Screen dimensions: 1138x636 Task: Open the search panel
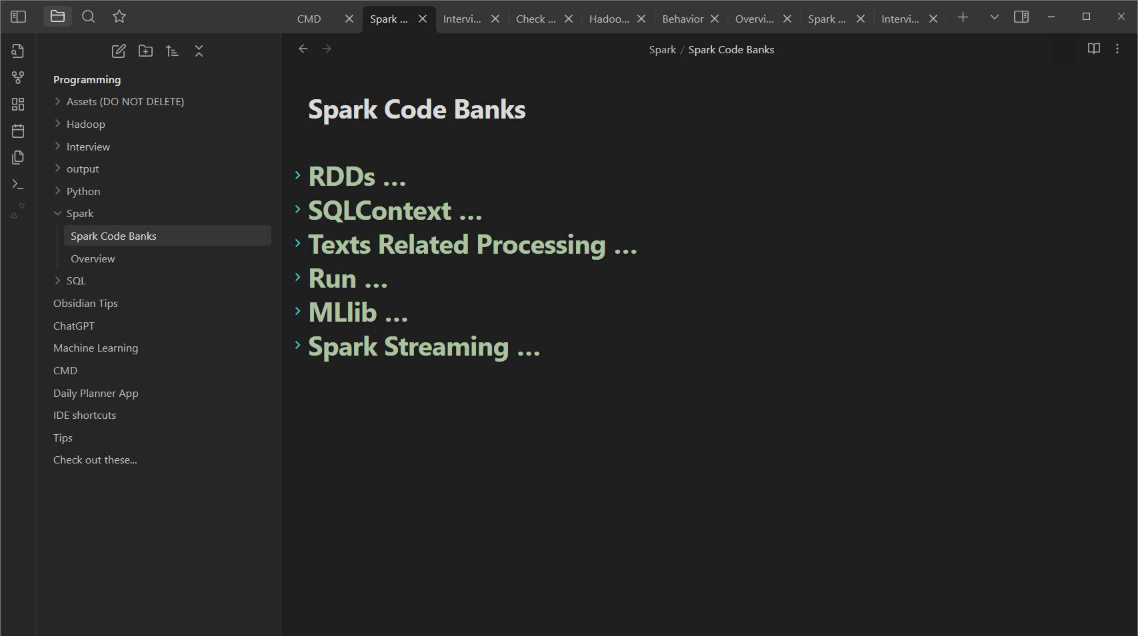click(x=88, y=17)
